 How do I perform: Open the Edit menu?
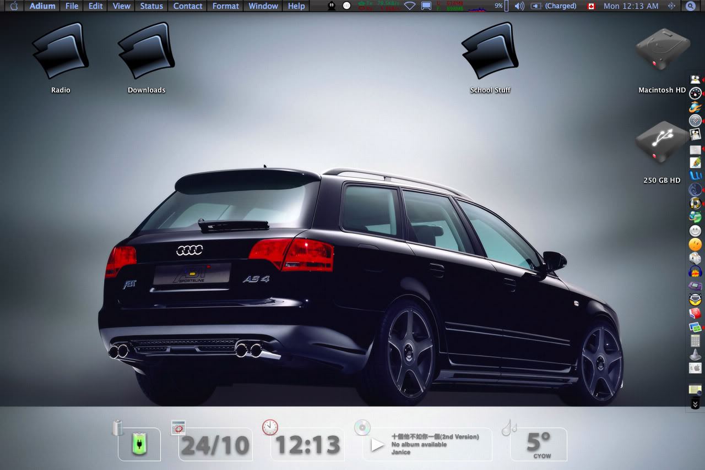tap(96, 6)
